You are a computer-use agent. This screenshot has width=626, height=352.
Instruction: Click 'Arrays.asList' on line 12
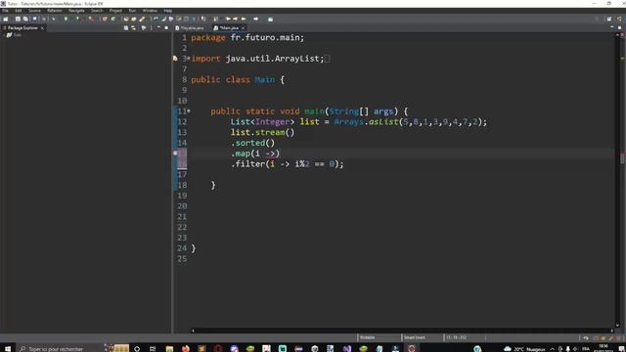366,121
